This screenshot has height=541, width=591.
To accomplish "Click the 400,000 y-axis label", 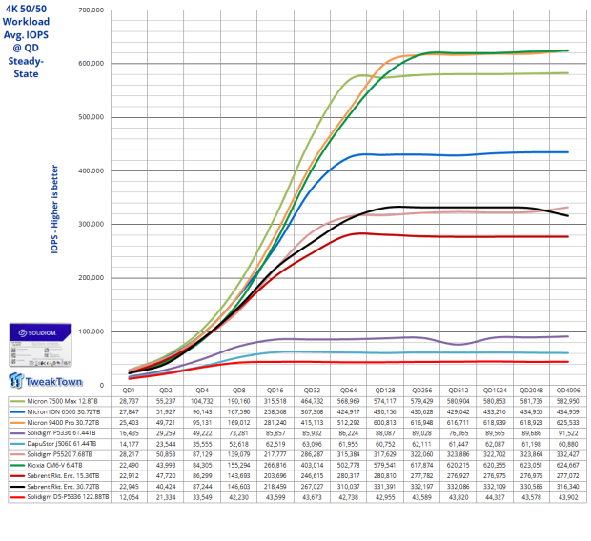I will click(x=91, y=170).
